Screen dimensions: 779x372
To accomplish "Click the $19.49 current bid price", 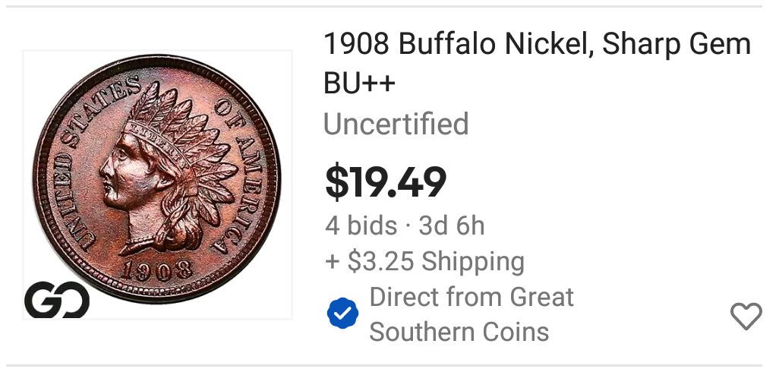I will [386, 181].
